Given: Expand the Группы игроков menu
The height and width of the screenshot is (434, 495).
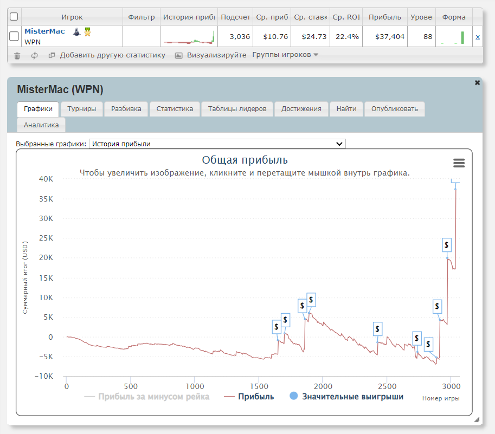Looking at the screenshot, I should [285, 55].
